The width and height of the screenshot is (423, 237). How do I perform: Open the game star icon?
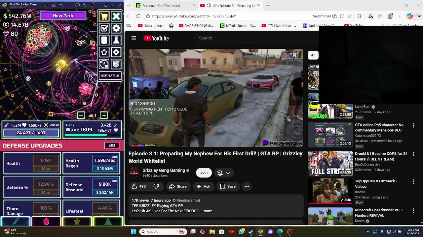(104, 52)
